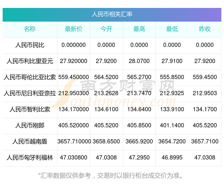Click the 28.0700 high value

139,61
